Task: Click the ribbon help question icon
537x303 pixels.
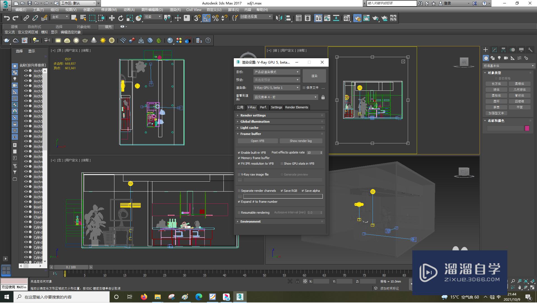Action: (x=208, y=41)
